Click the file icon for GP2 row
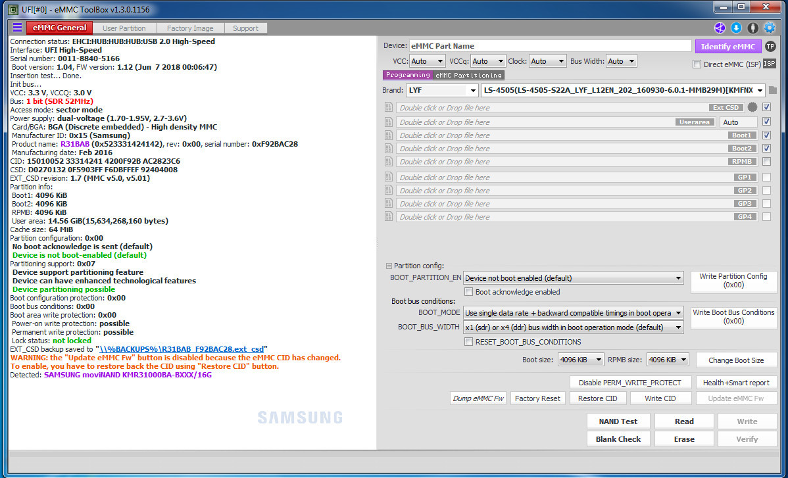The height and width of the screenshot is (478, 788). (x=389, y=190)
